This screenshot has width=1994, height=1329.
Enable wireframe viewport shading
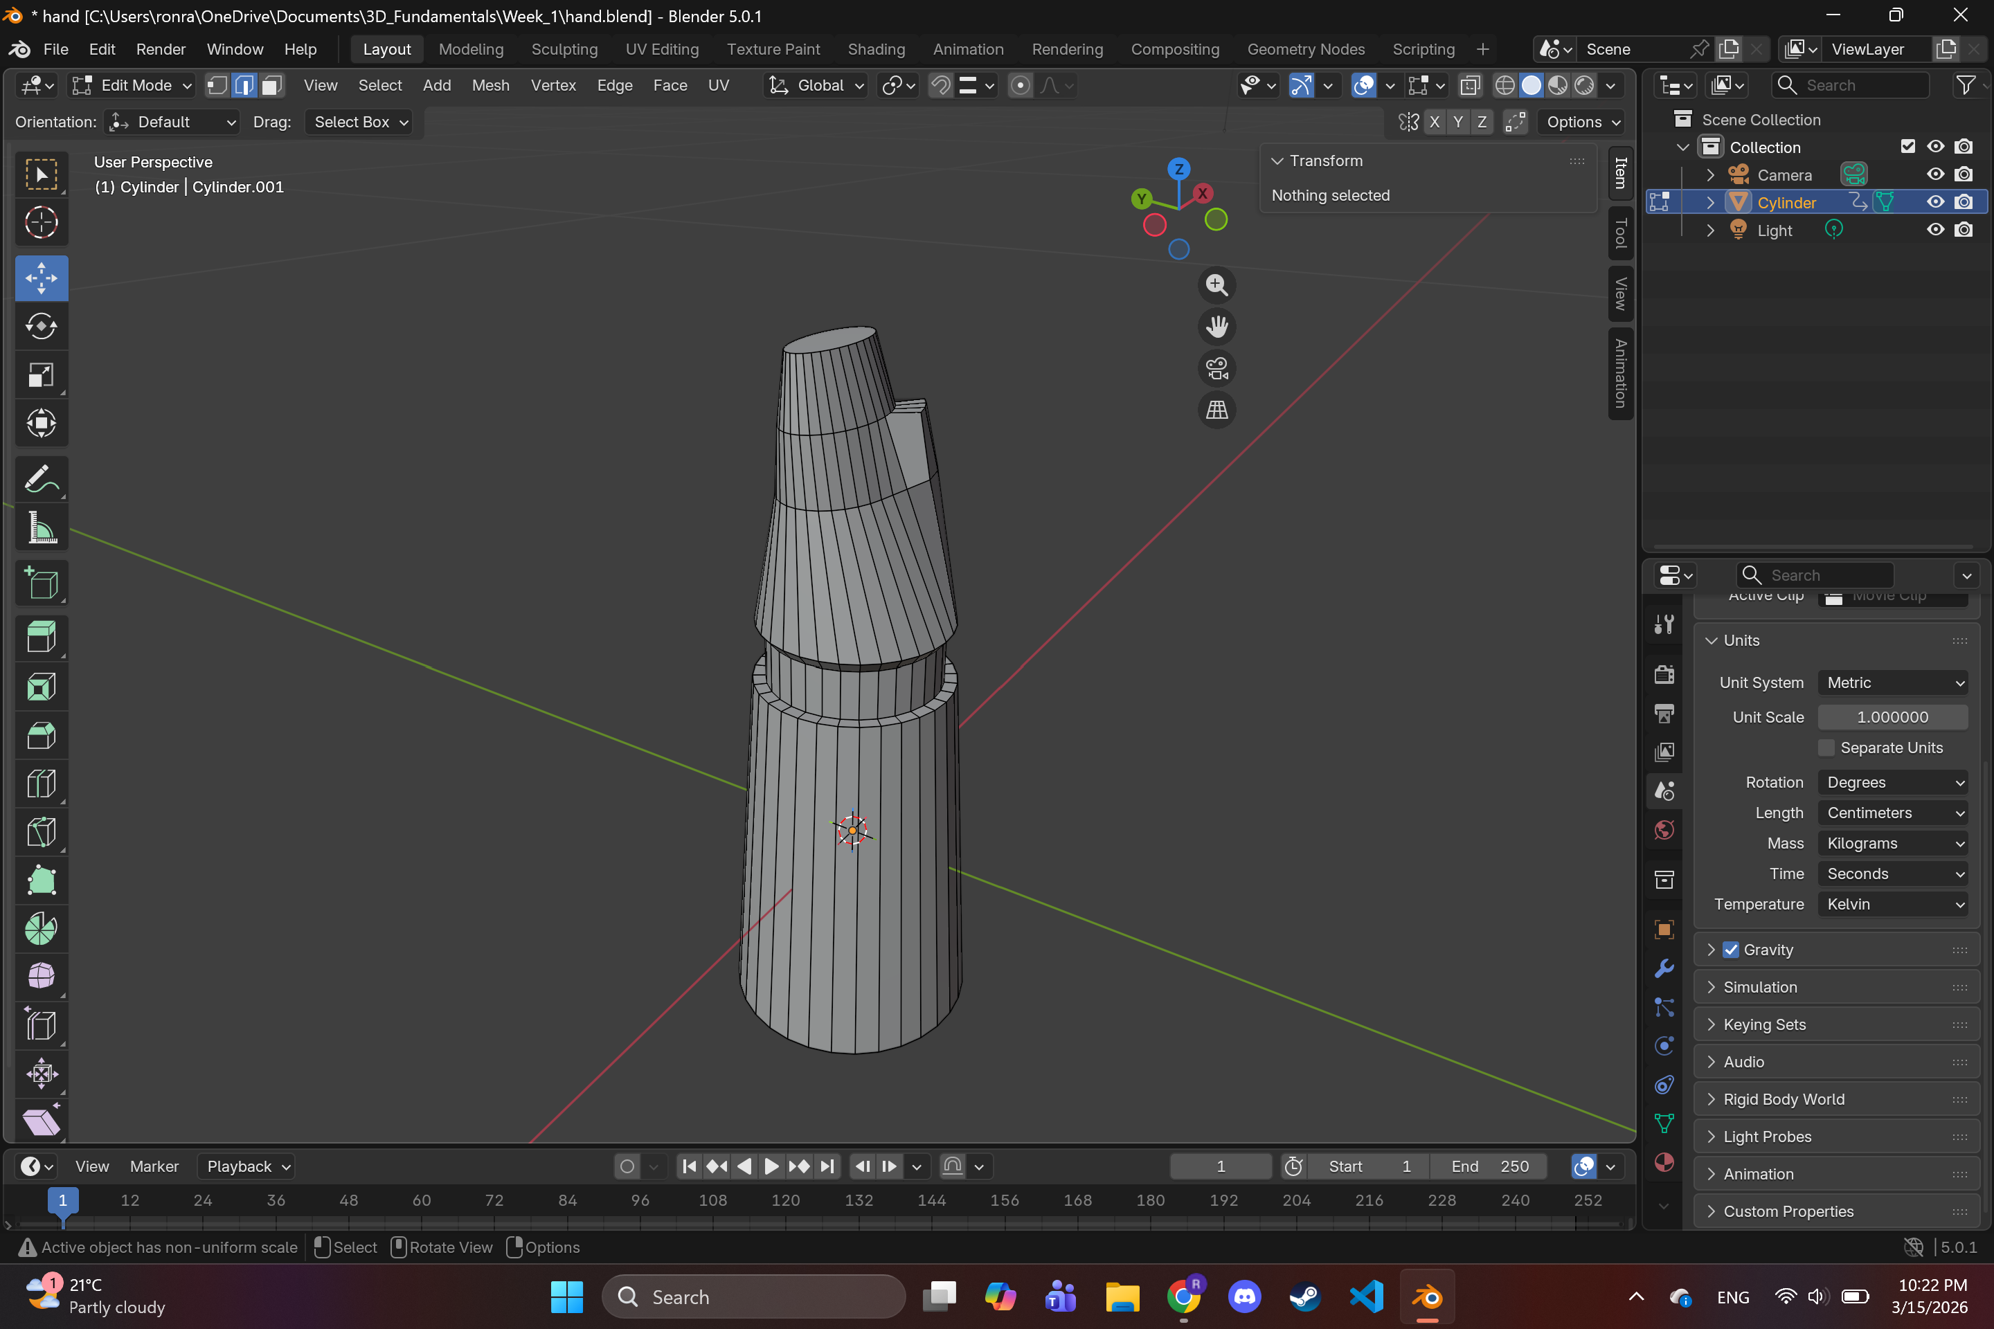(1505, 84)
